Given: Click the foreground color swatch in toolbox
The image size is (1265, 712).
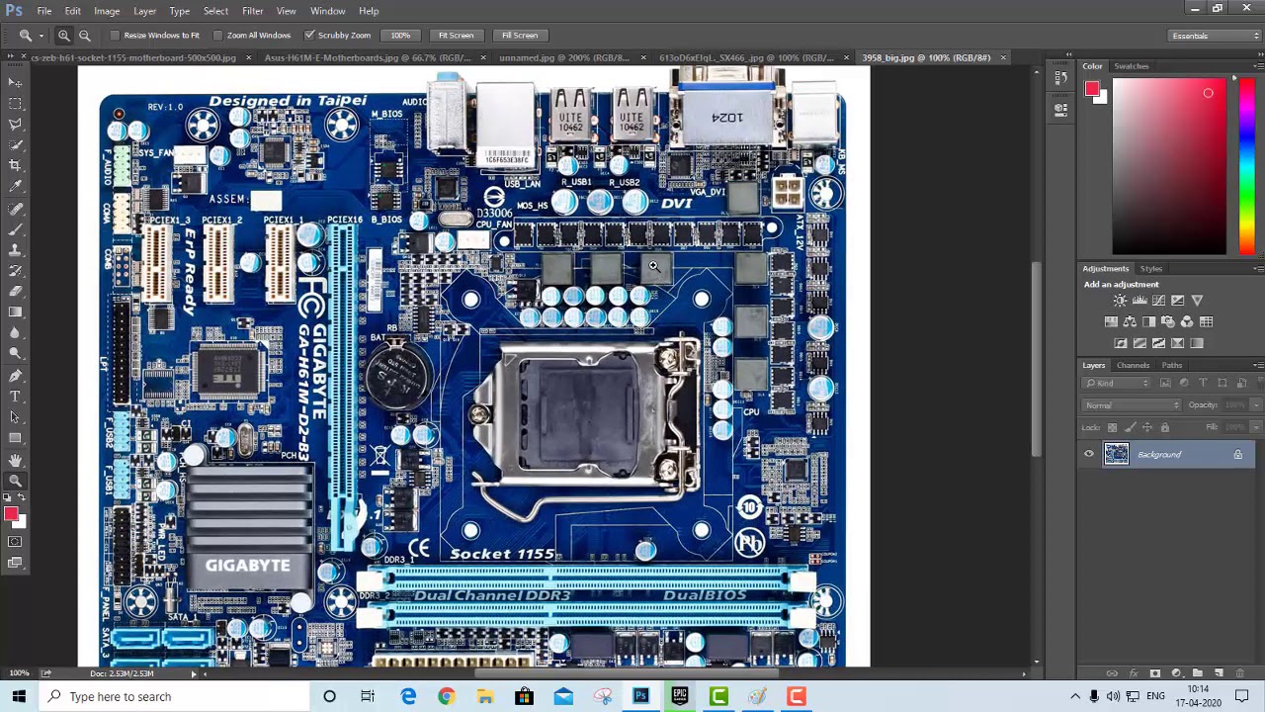Looking at the screenshot, I should [10, 514].
